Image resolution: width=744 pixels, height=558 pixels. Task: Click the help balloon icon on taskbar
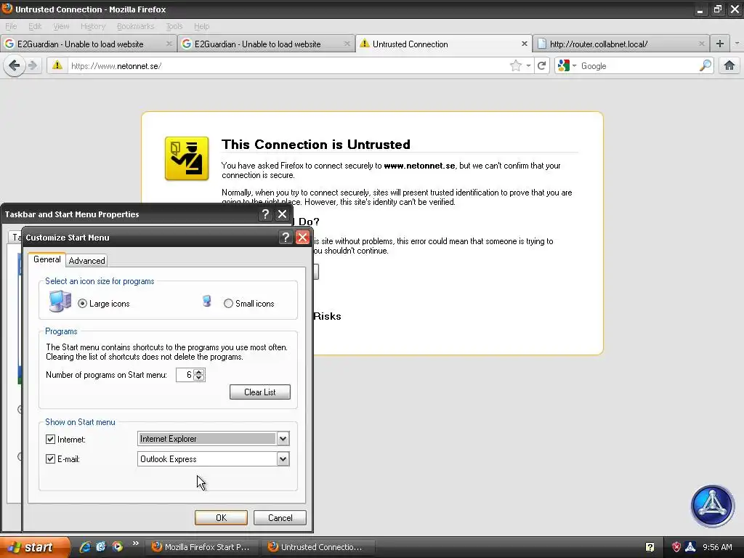coord(650,547)
